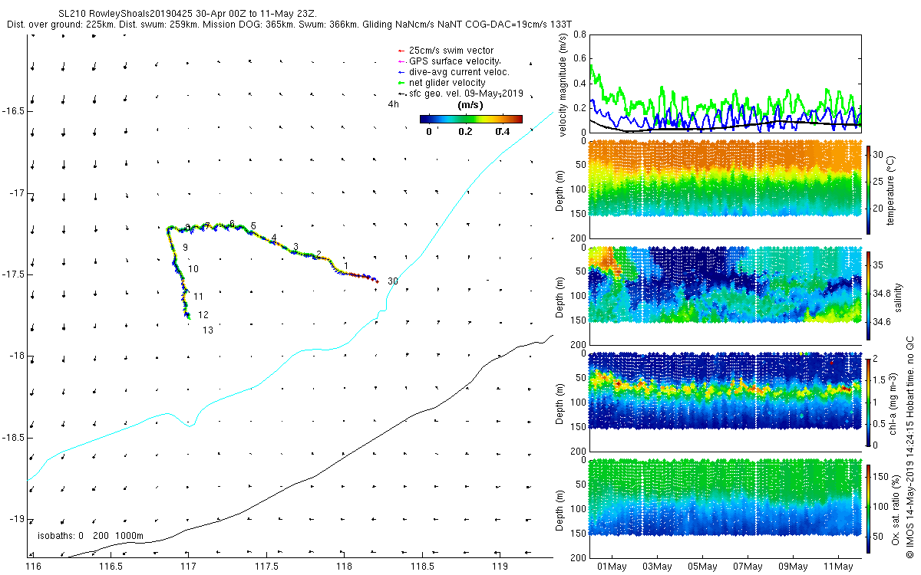Click the '11May' time axis tick
921x575 pixels.
838,567
